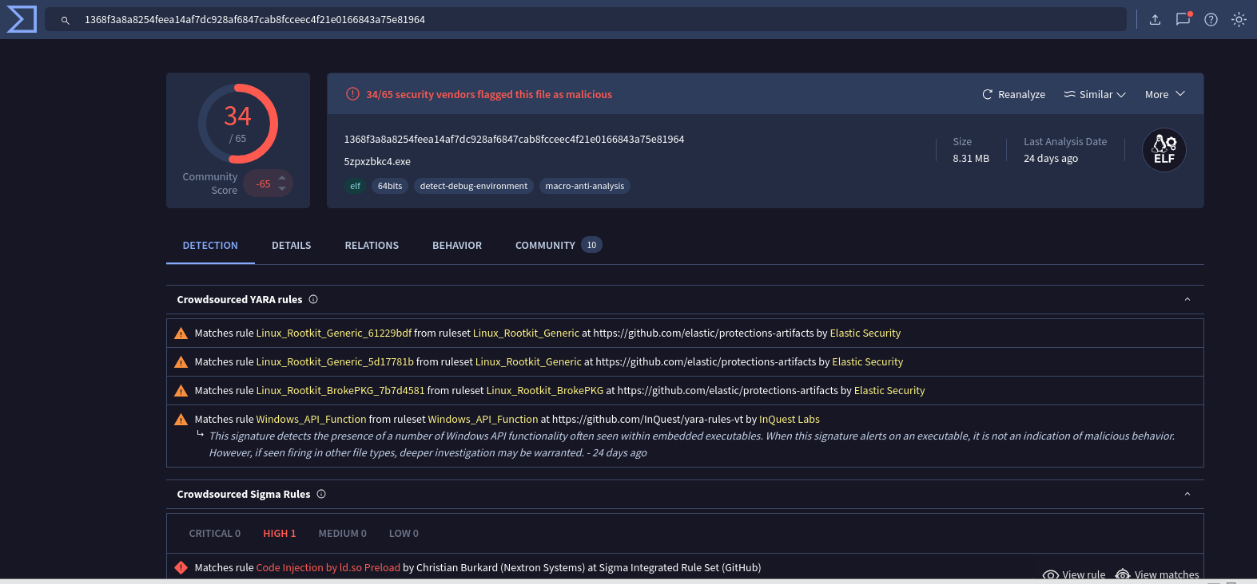
Task: Collapse the Crowdsourced Sigma Rules section
Action: pos(1187,495)
